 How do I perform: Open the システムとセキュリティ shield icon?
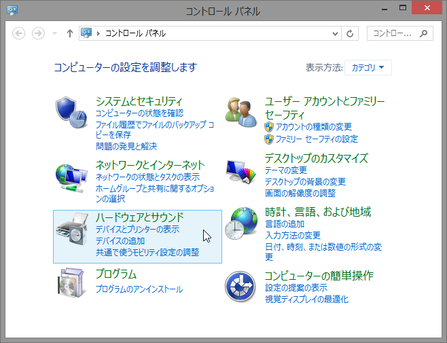(71, 112)
